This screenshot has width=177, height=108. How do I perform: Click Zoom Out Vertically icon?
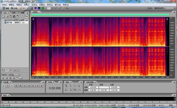coord(79,90)
